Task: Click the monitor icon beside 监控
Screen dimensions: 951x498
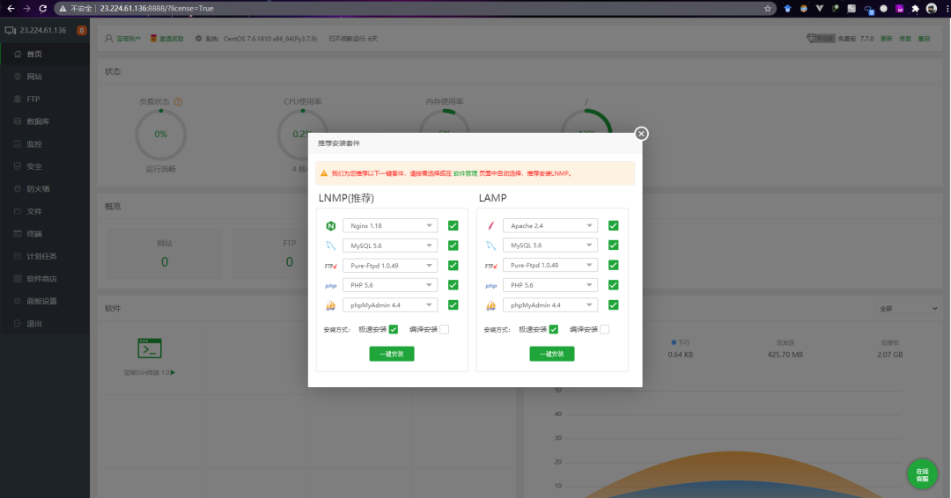Action: [x=18, y=143]
